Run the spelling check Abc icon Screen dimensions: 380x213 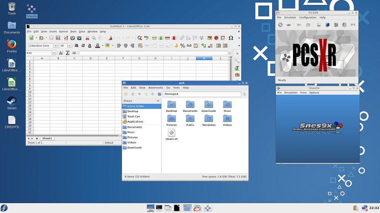146,38
